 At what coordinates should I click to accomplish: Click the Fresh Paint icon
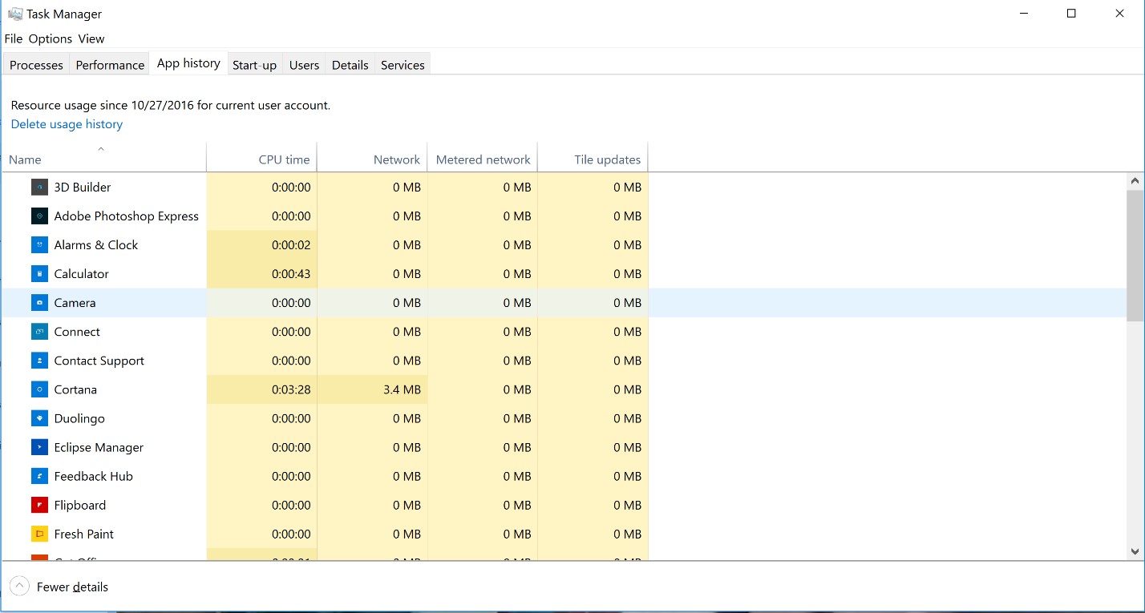point(39,533)
